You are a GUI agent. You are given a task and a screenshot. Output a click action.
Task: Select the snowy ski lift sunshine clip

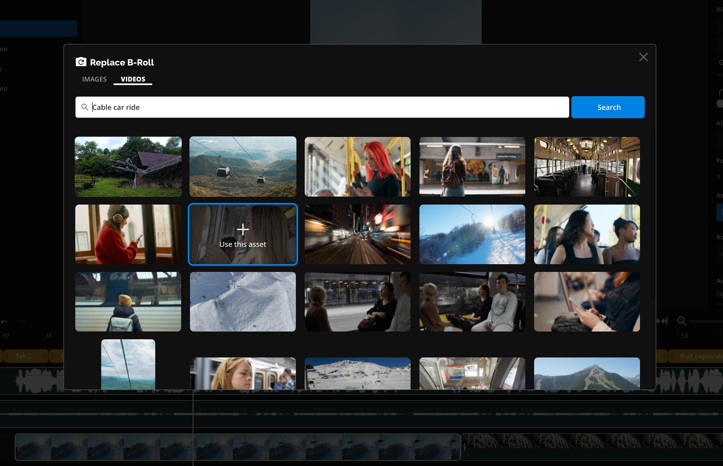472,234
